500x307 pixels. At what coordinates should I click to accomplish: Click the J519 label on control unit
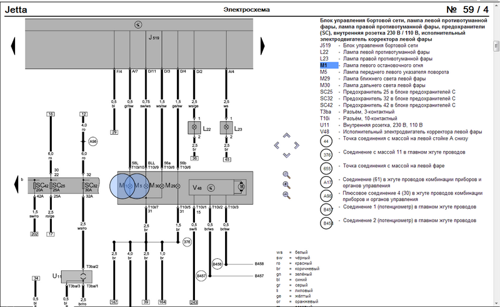pyautogui.click(x=154, y=37)
